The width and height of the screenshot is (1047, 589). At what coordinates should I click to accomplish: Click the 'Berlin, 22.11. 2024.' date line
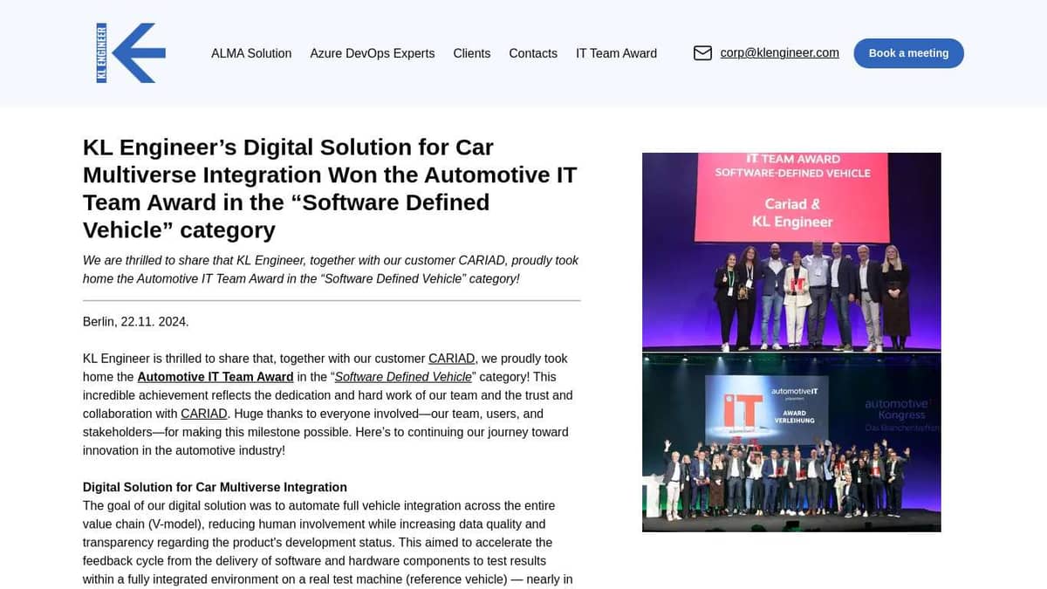click(x=135, y=322)
